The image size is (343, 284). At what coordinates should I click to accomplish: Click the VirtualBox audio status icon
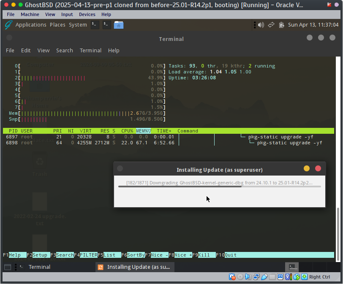248,277
